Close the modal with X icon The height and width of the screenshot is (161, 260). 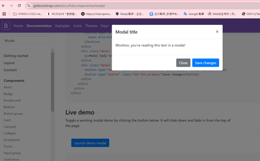217,32
